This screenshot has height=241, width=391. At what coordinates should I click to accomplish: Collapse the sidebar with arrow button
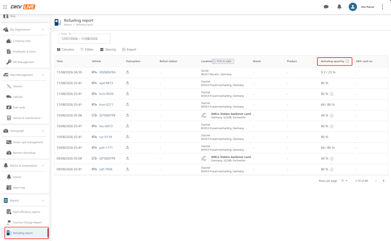(x=51, y=29)
